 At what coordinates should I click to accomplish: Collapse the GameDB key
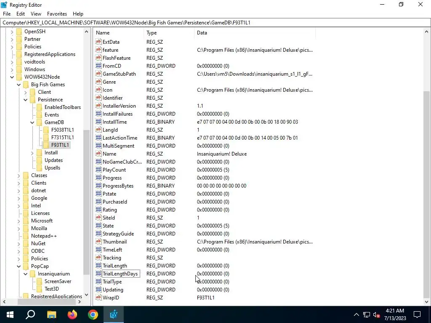32,122
